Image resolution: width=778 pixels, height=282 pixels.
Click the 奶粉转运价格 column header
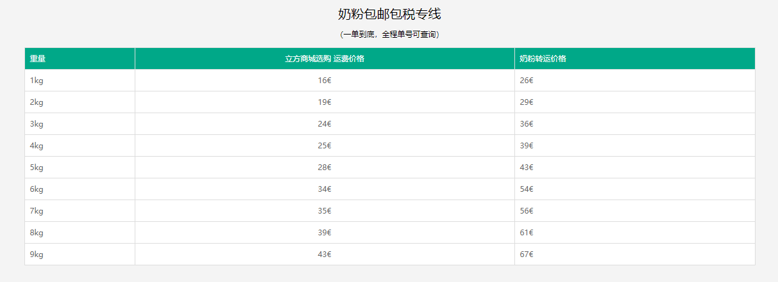pyautogui.click(x=635, y=59)
